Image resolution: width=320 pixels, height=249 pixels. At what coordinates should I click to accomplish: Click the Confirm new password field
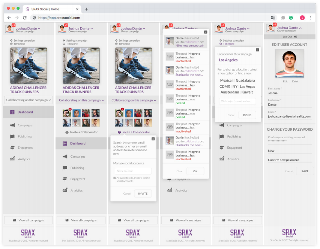click(x=290, y=160)
